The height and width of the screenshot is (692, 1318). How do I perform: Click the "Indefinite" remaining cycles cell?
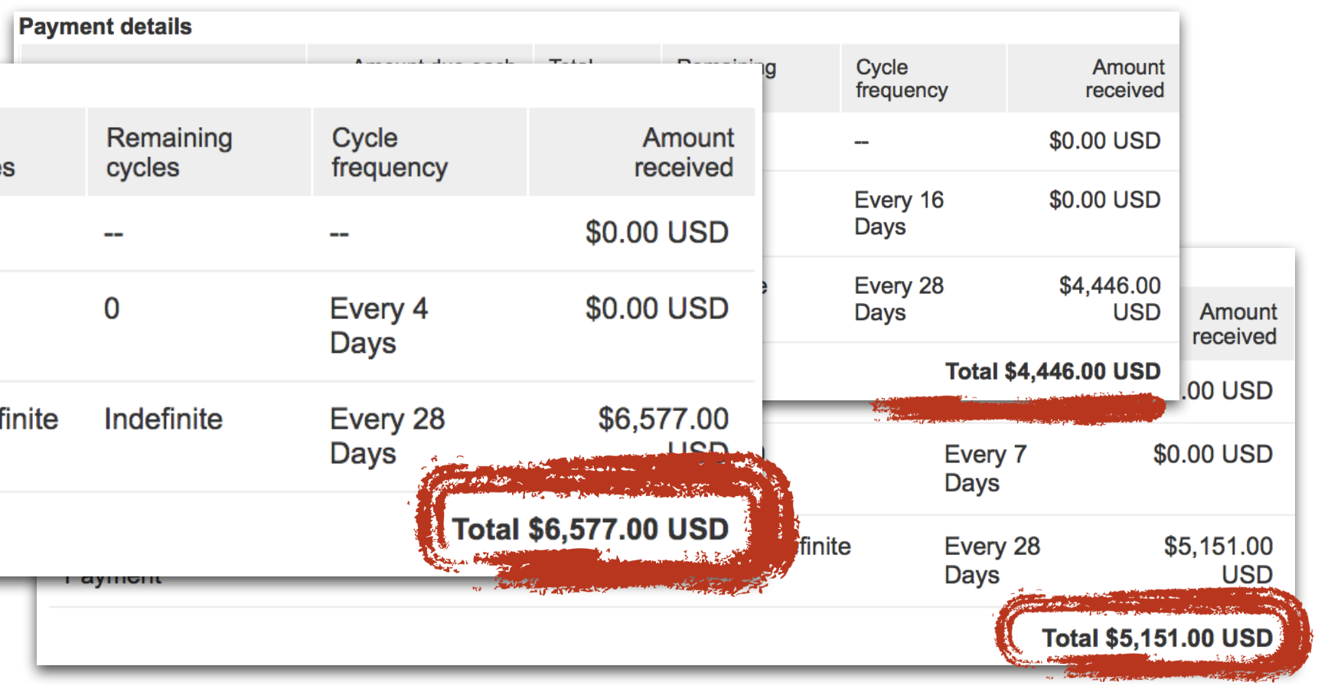pyautogui.click(x=163, y=419)
